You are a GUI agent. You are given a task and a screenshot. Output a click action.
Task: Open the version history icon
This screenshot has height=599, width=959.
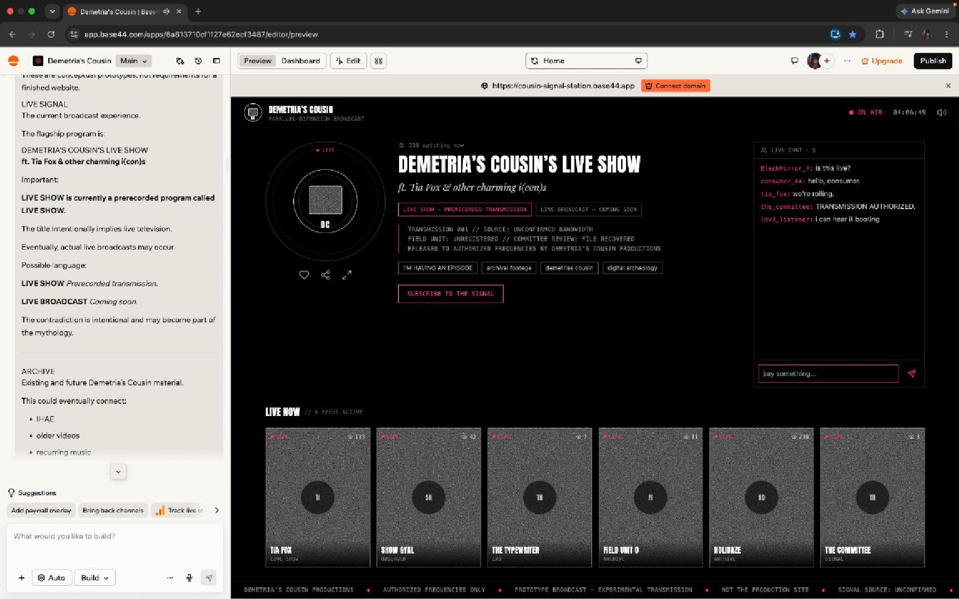(x=198, y=61)
